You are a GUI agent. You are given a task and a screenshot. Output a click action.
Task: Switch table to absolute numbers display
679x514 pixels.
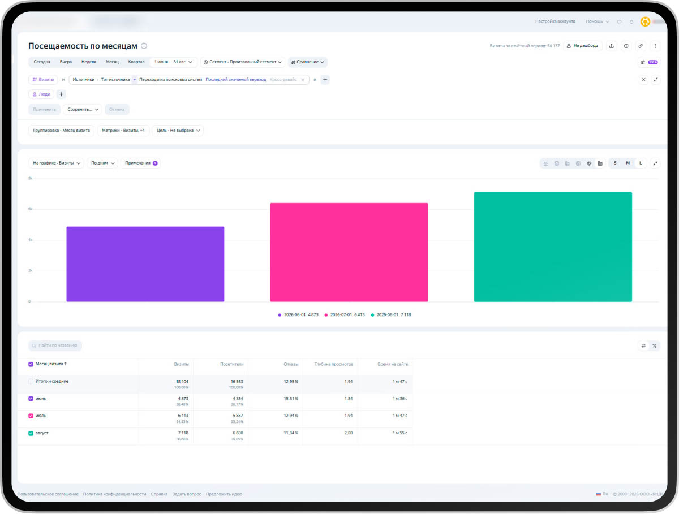tap(643, 345)
